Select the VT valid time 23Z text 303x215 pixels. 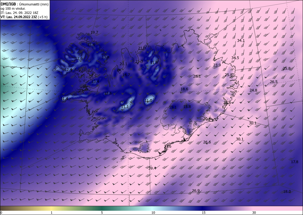pyautogui.click(x=18, y=17)
